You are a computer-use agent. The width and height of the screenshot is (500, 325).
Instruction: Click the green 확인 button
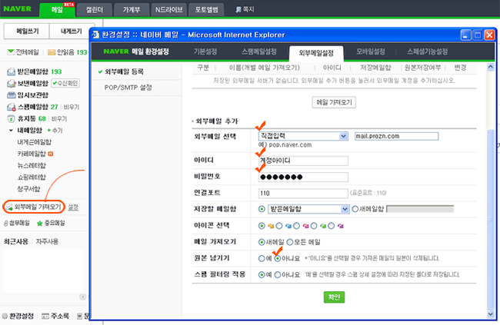coord(333,297)
